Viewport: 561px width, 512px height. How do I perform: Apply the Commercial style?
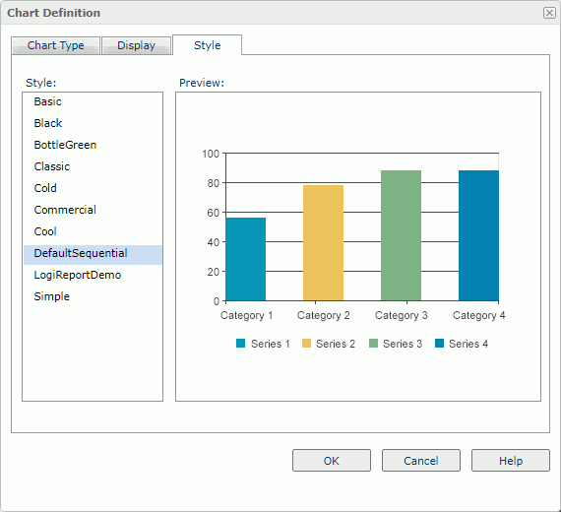93,210
